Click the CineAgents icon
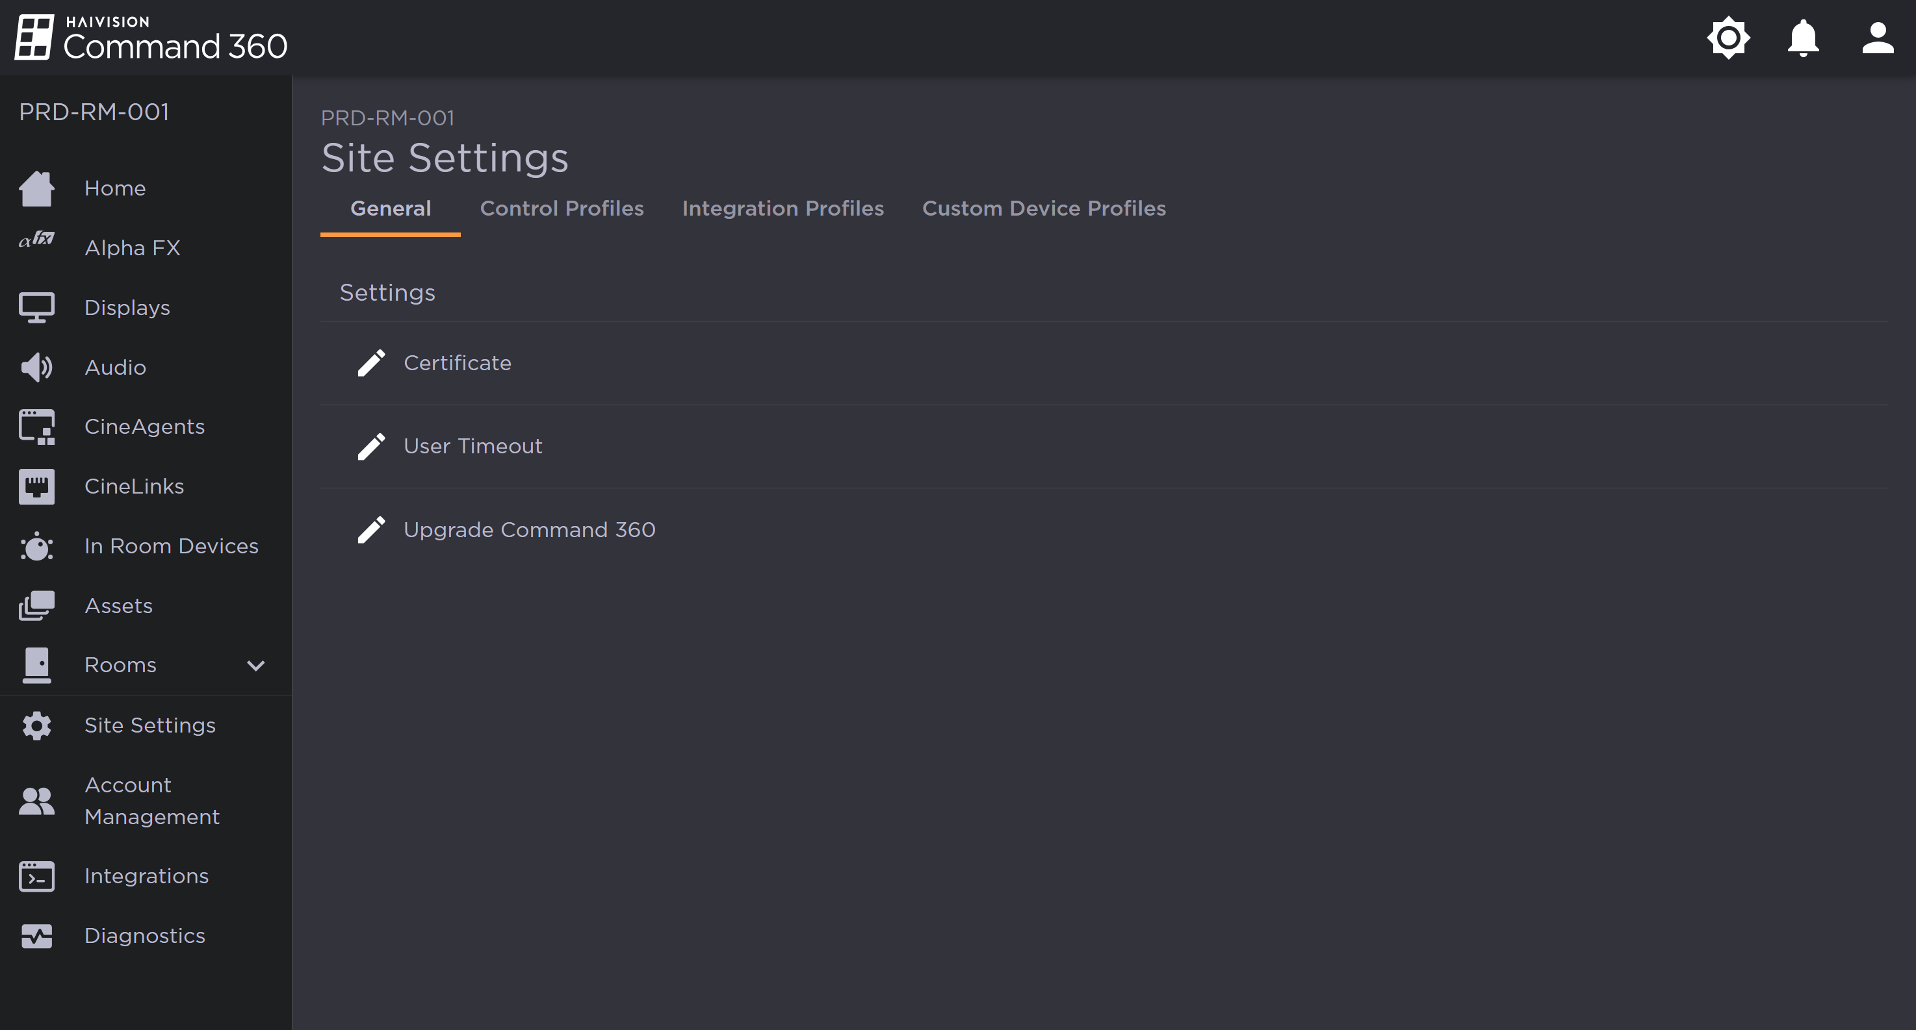 pos(36,426)
